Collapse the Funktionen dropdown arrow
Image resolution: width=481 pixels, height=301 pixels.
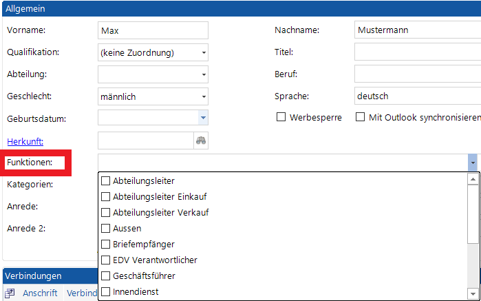(x=473, y=163)
